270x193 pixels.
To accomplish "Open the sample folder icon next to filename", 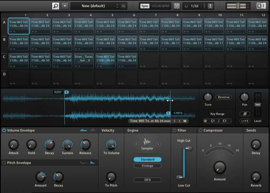I will [x=185, y=121].
